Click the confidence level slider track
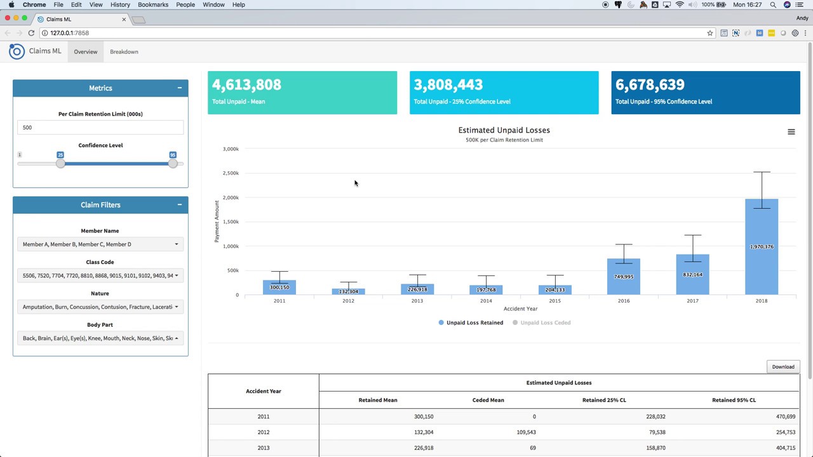The width and height of the screenshot is (813, 457). pos(100,164)
